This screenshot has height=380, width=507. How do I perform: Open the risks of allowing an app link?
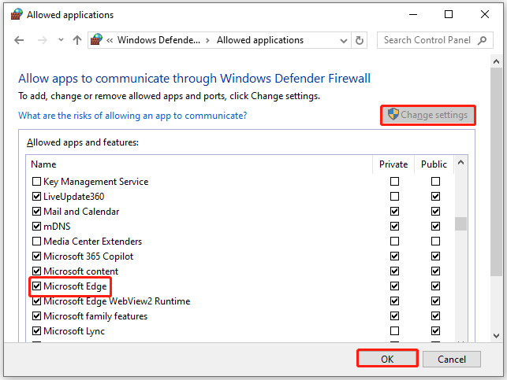132,116
